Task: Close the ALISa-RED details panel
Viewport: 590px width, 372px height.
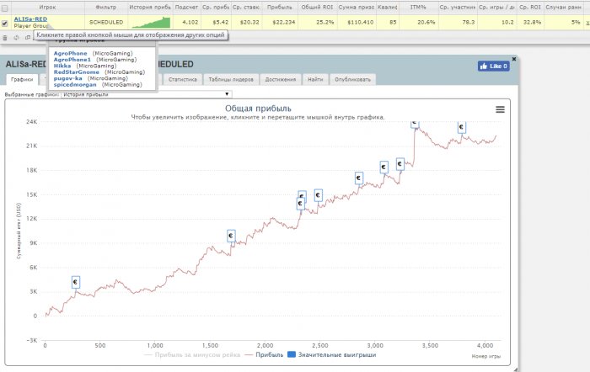Action: (x=514, y=59)
